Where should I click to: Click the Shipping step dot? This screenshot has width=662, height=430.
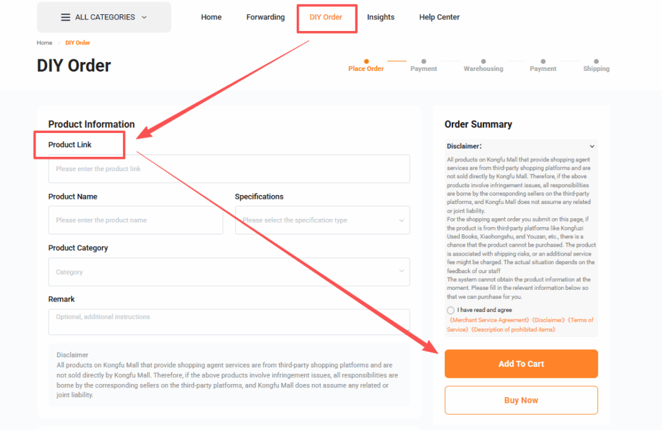(596, 61)
